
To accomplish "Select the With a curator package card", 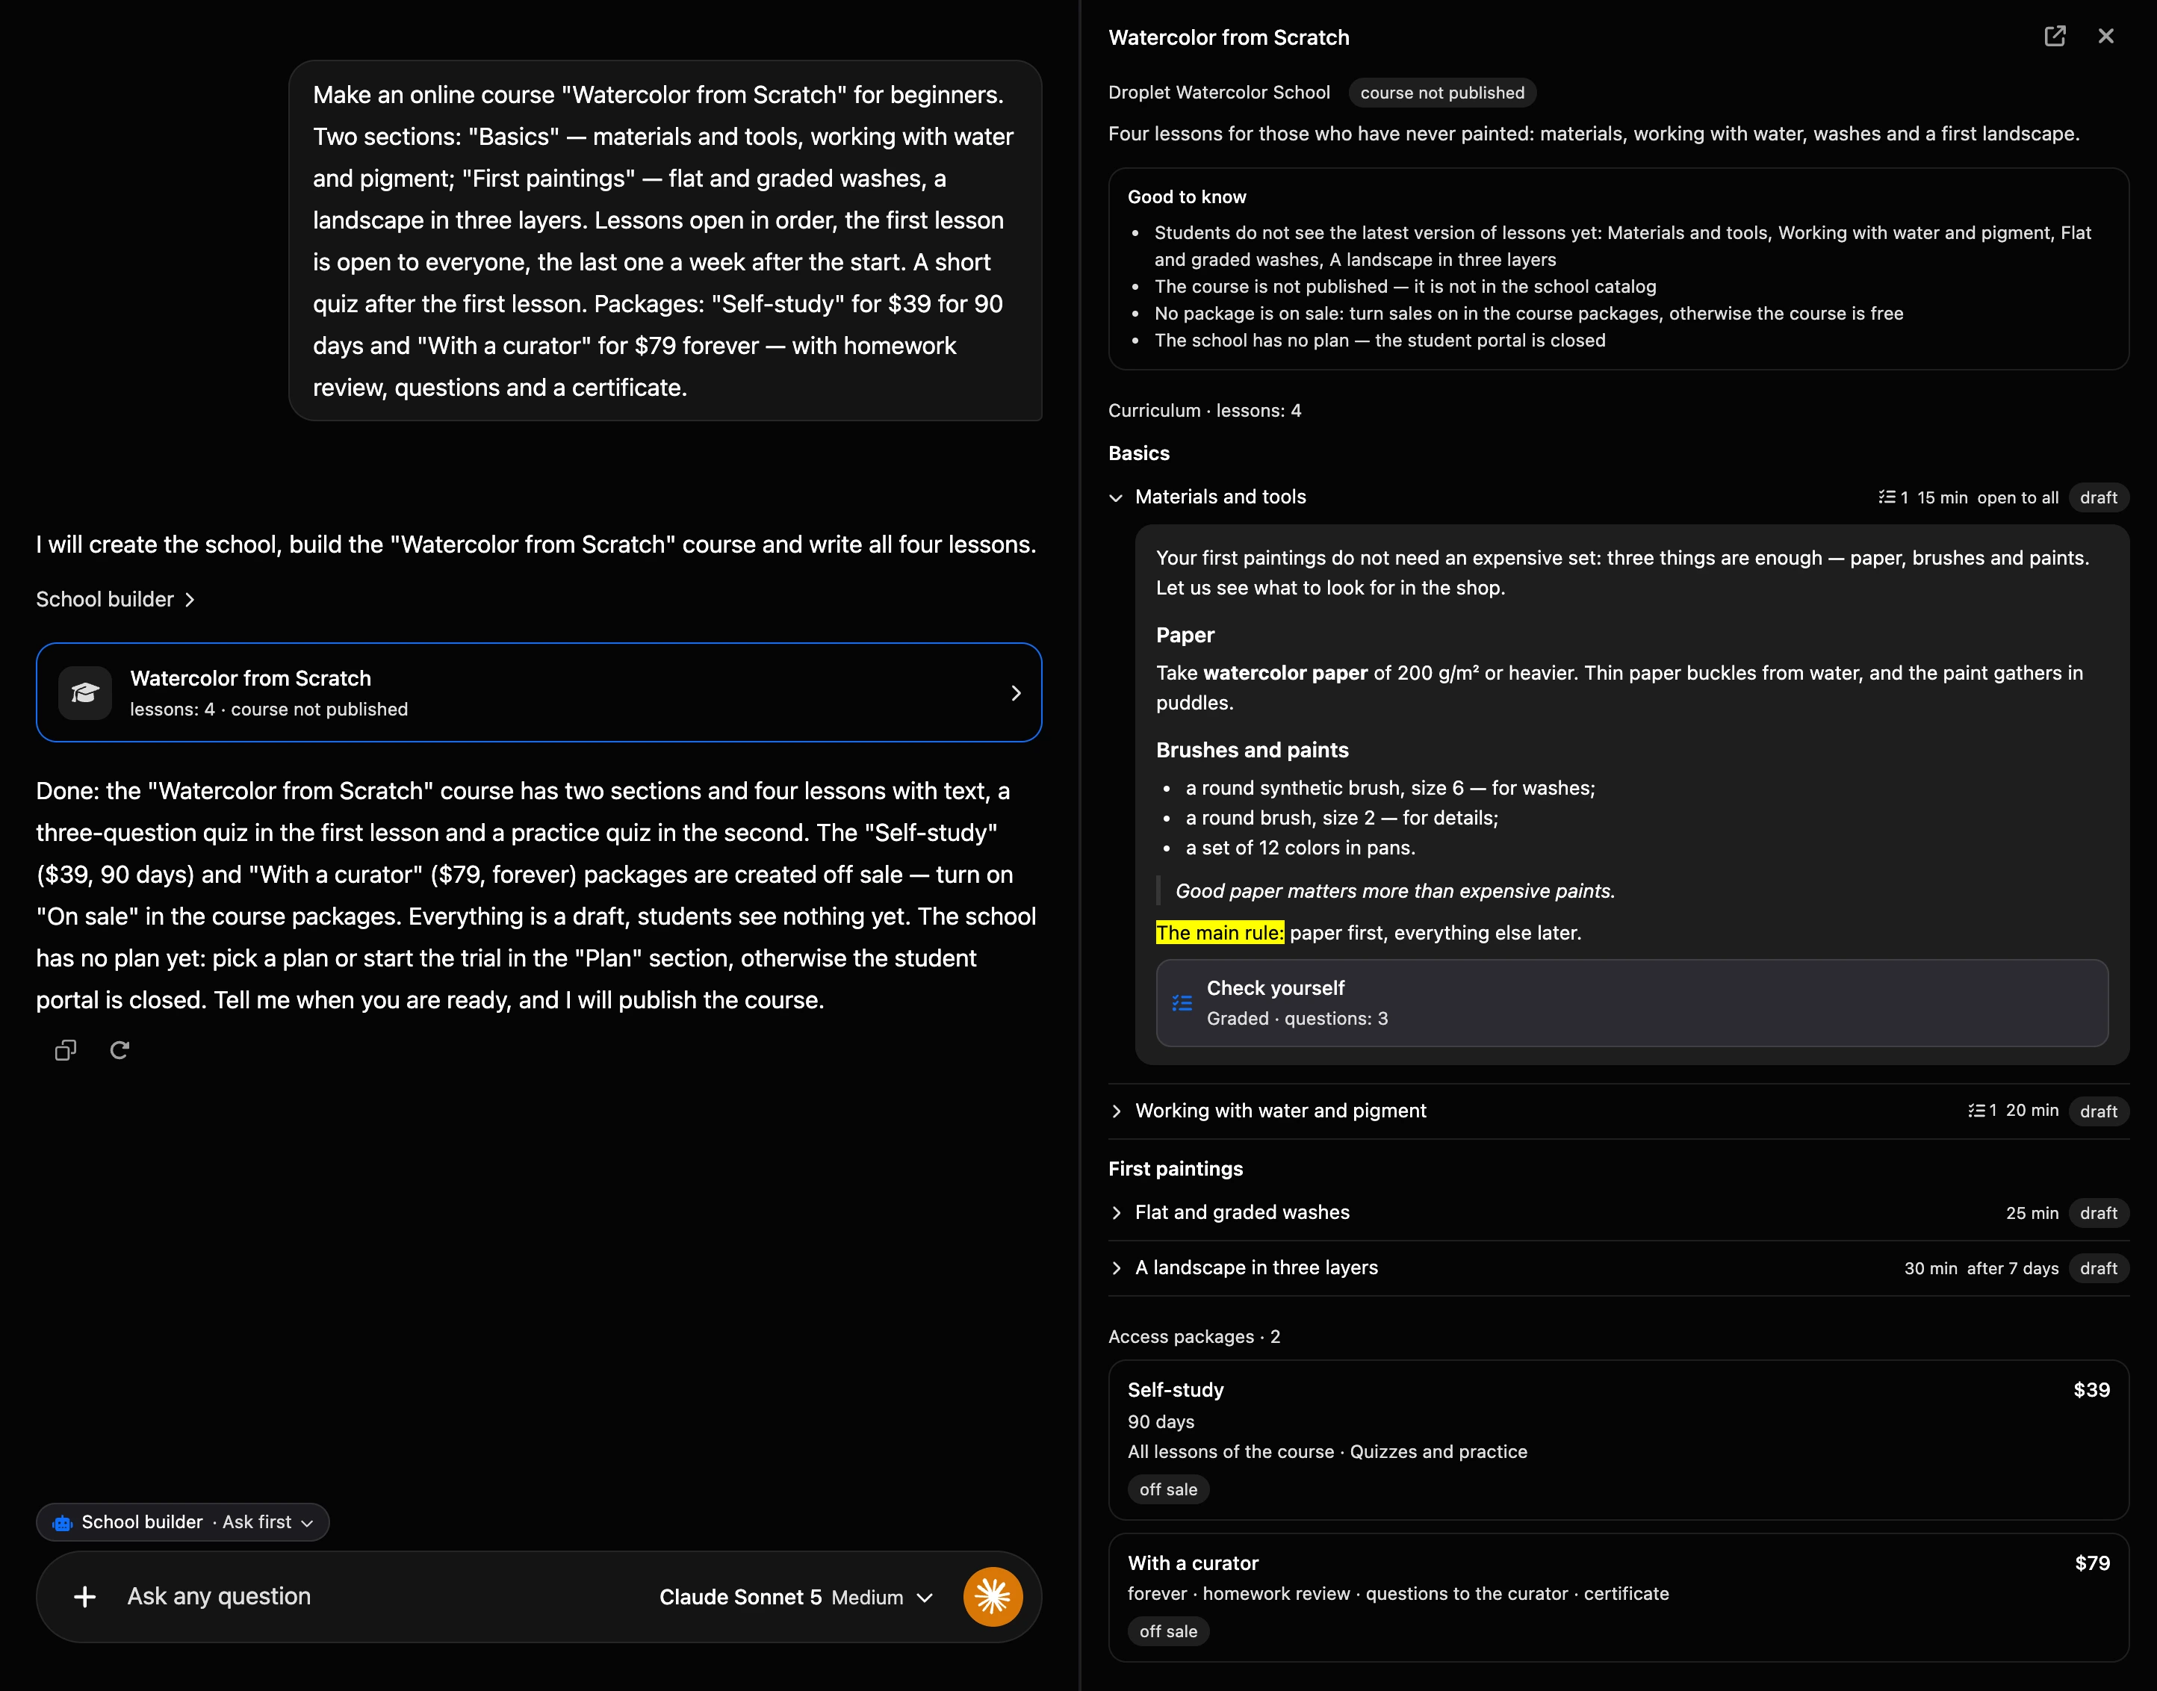I will pyautogui.click(x=1618, y=1598).
